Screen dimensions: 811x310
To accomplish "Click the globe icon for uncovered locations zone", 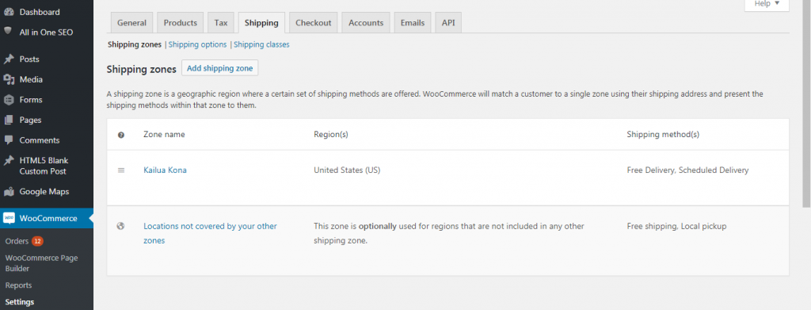I will [x=121, y=226].
